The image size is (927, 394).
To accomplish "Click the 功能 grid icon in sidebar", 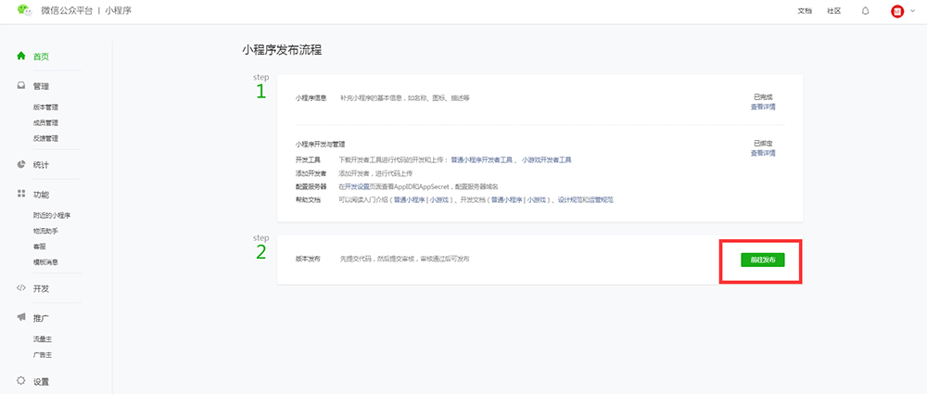I will tap(21, 195).
